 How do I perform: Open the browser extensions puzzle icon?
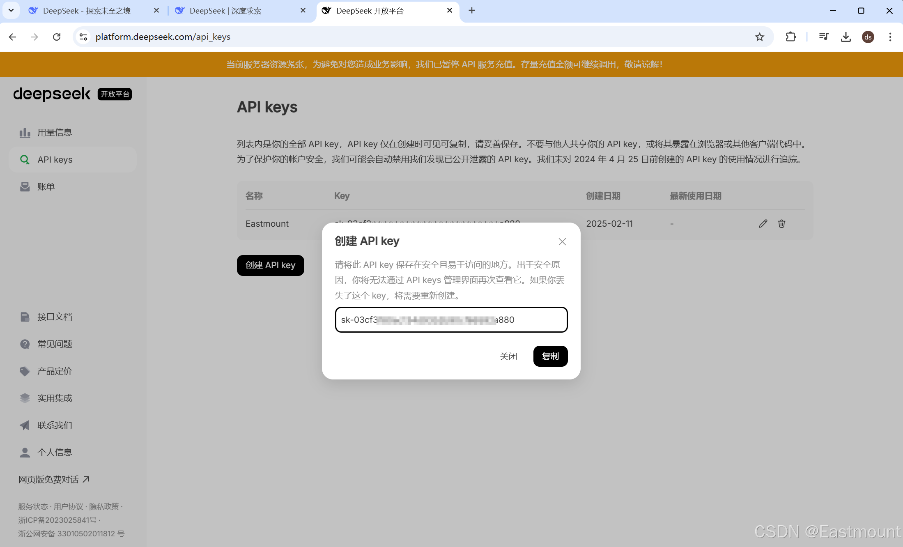[x=790, y=37]
